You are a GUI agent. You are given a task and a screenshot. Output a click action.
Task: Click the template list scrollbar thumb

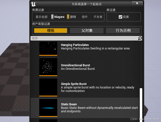click(x=141, y=105)
